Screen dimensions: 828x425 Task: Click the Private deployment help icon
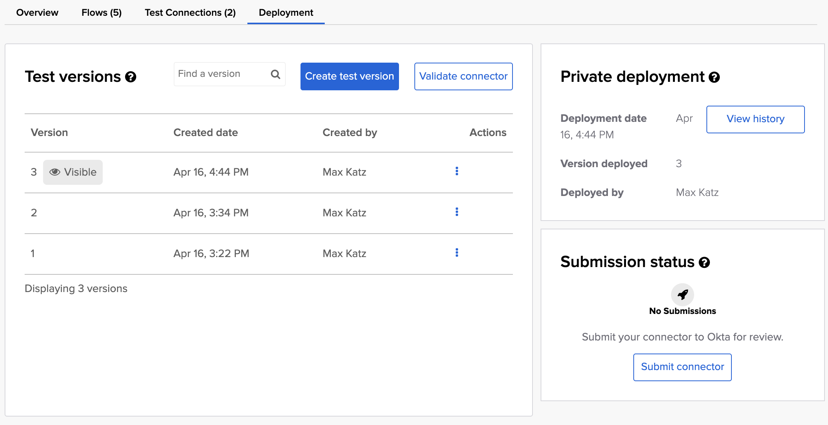pos(714,77)
